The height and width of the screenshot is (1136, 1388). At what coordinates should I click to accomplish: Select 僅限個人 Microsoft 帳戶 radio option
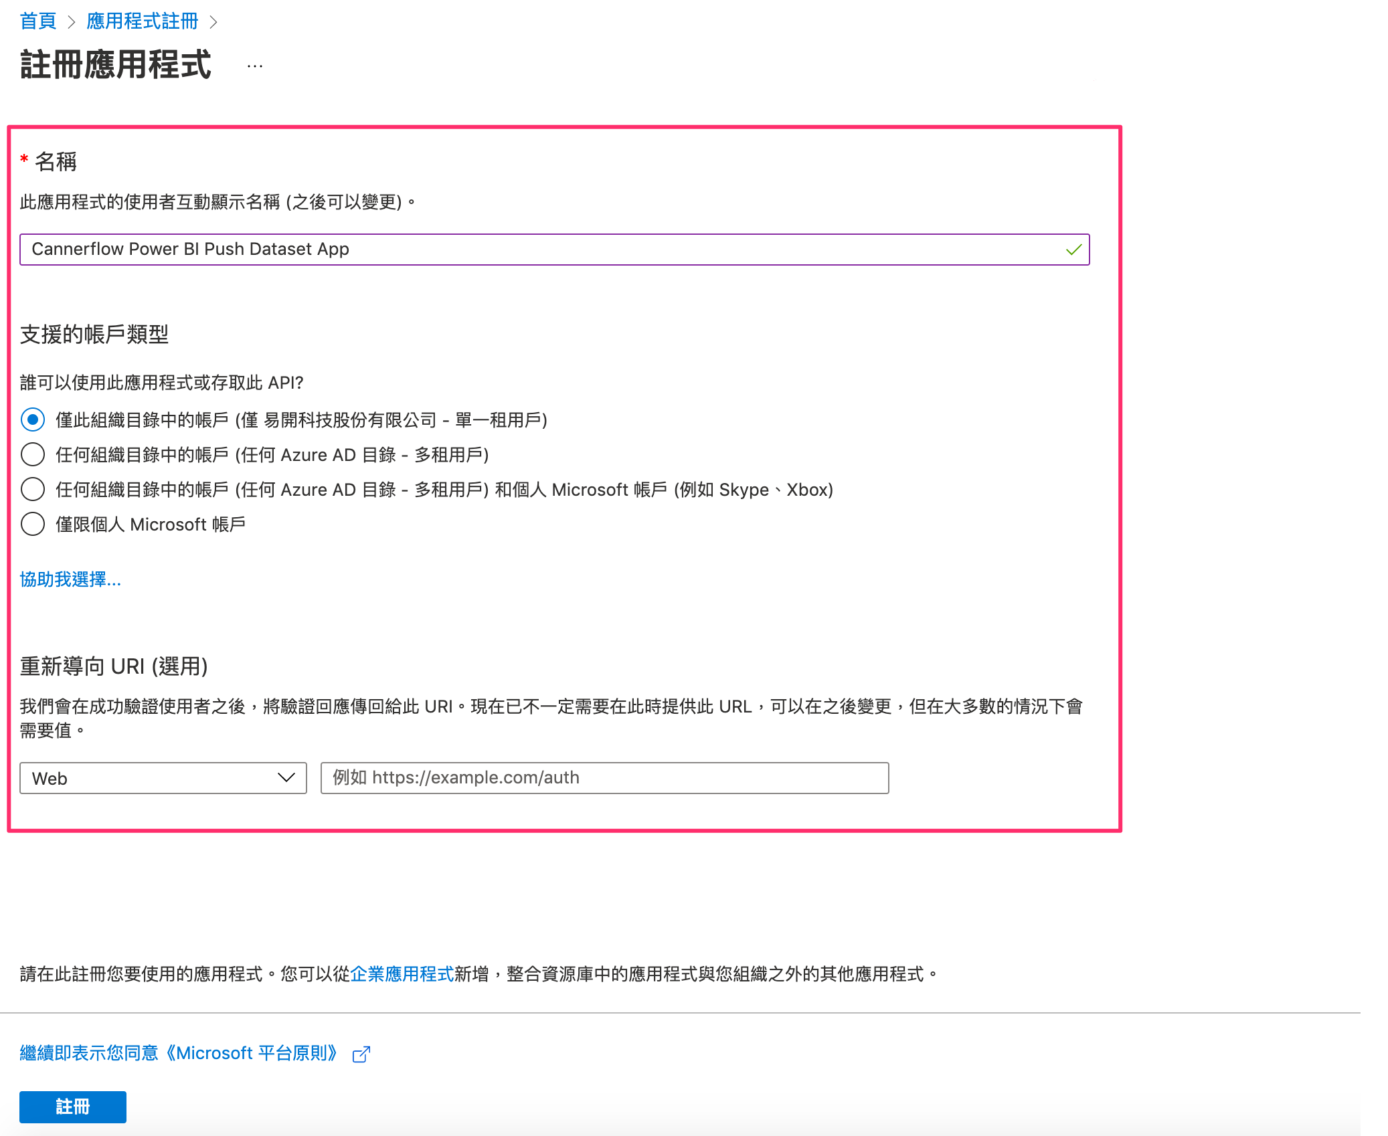(33, 525)
